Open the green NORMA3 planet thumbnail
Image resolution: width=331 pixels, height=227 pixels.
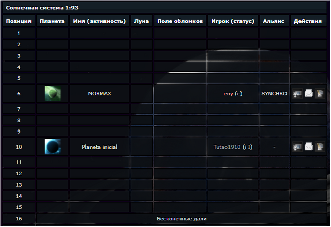(x=53, y=93)
